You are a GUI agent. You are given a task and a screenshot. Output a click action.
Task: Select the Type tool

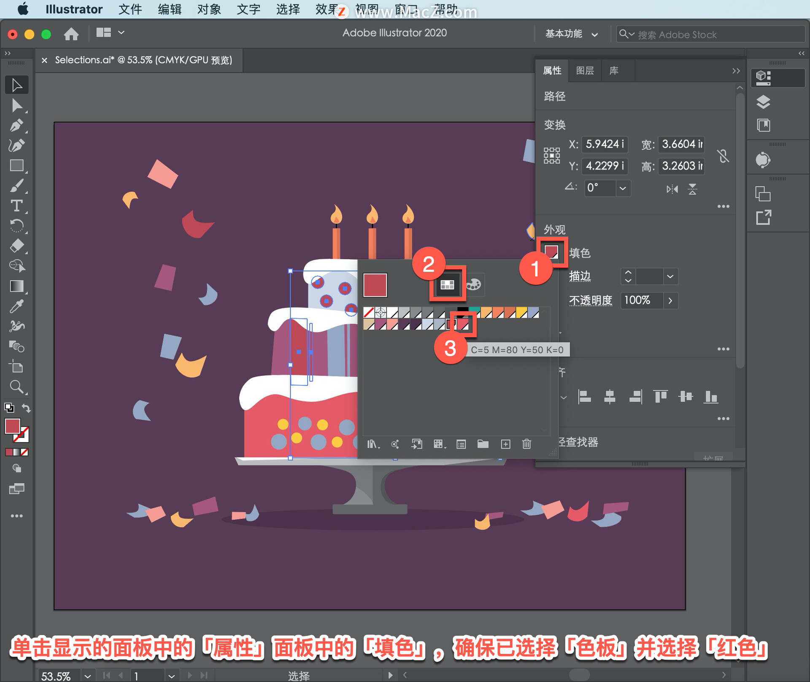(x=17, y=206)
